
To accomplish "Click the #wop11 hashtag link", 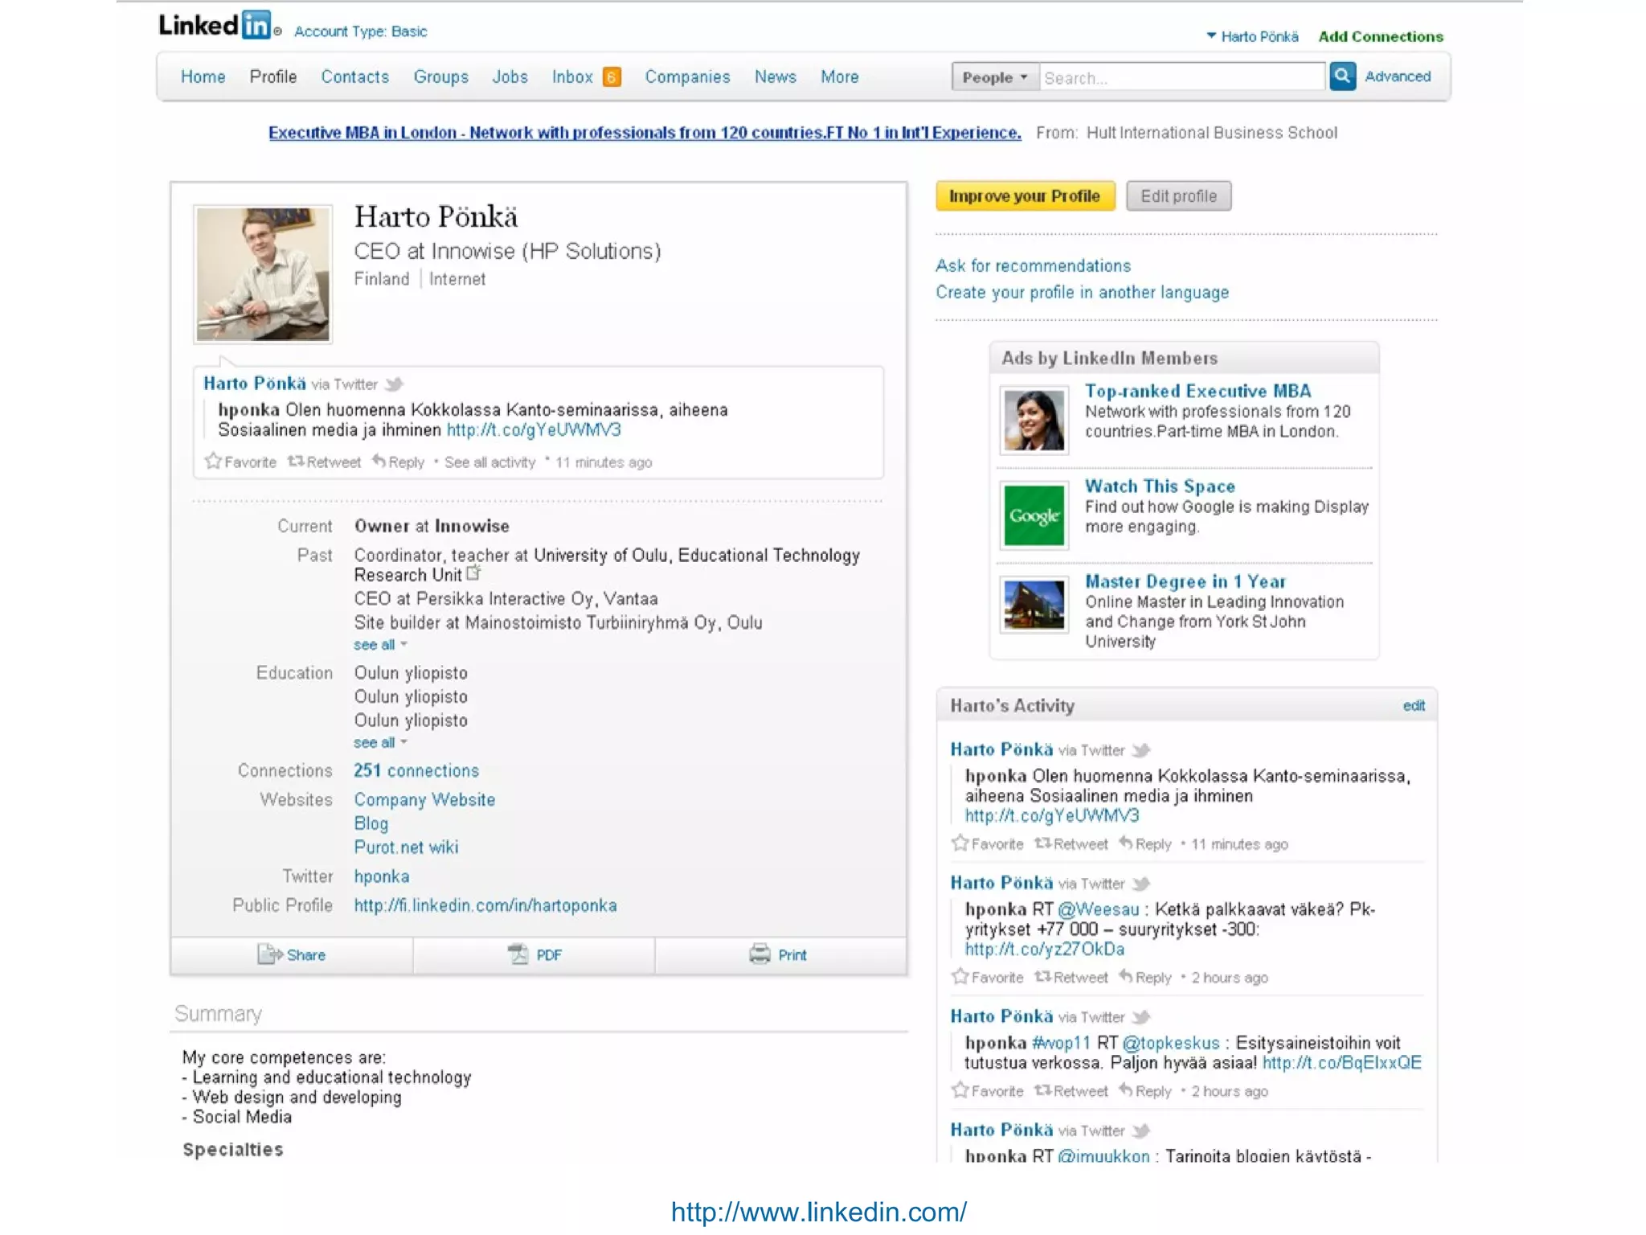I will point(1061,1043).
